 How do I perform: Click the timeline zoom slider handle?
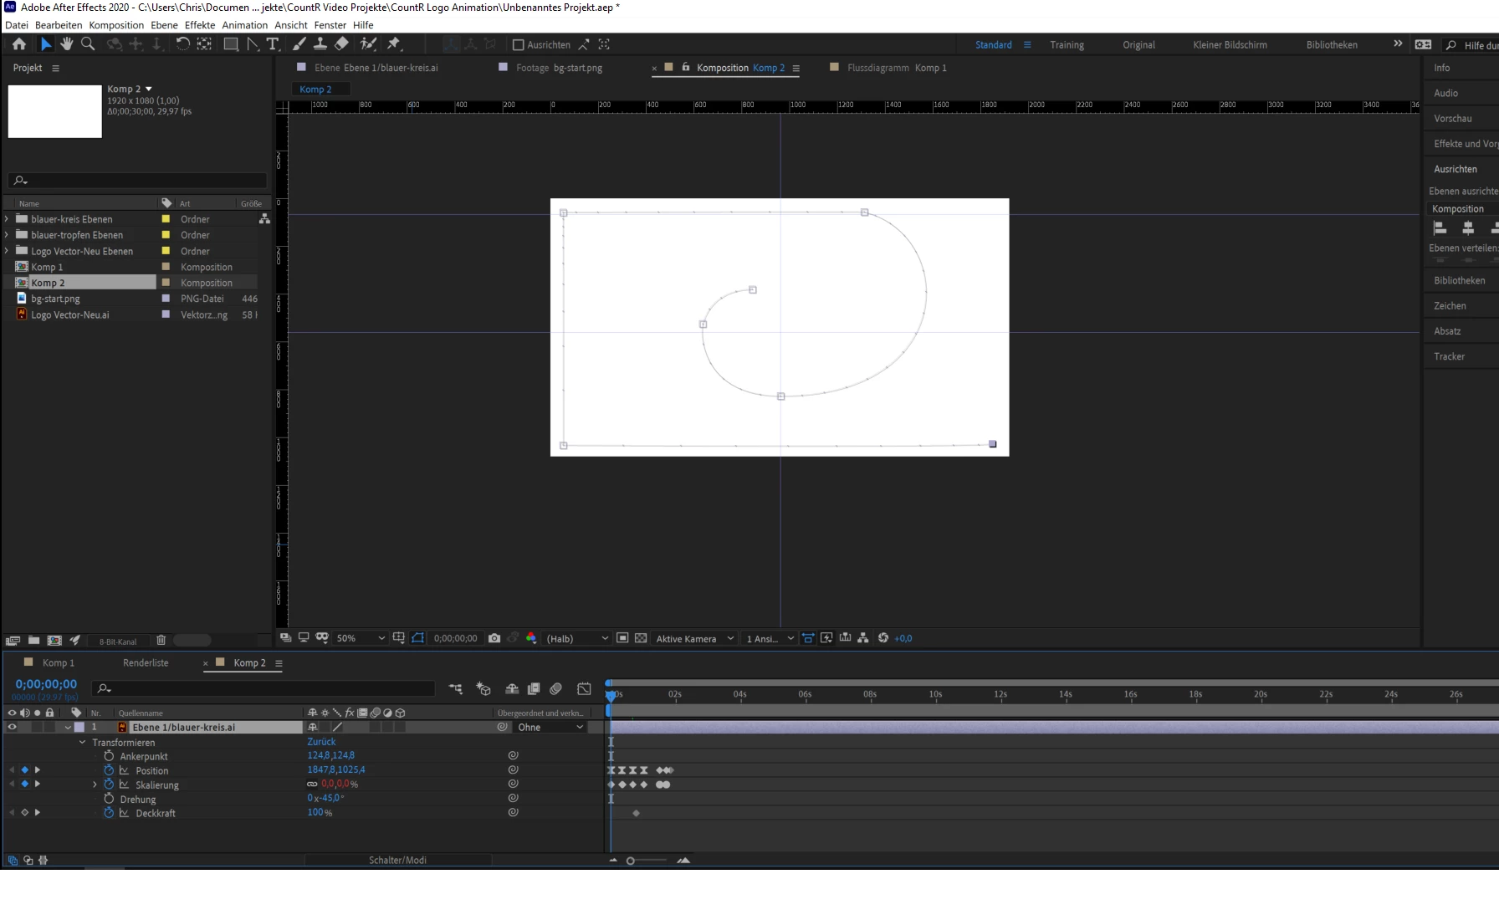[x=631, y=861]
